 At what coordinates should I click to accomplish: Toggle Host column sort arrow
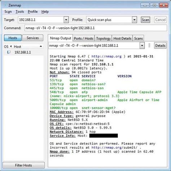[41, 46]
